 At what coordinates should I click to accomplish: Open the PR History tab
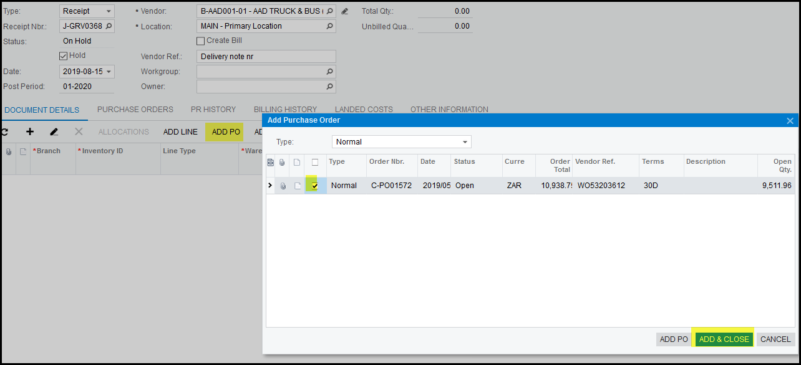click(x=213, y=110)
